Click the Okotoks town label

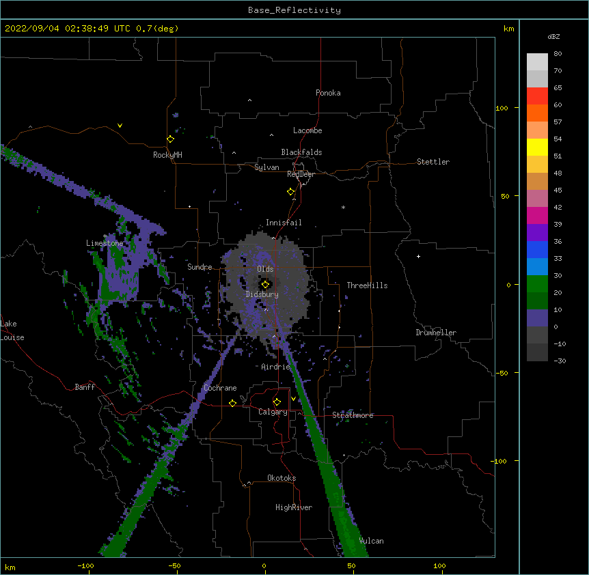pyautogui.click(x=282, y=478)
